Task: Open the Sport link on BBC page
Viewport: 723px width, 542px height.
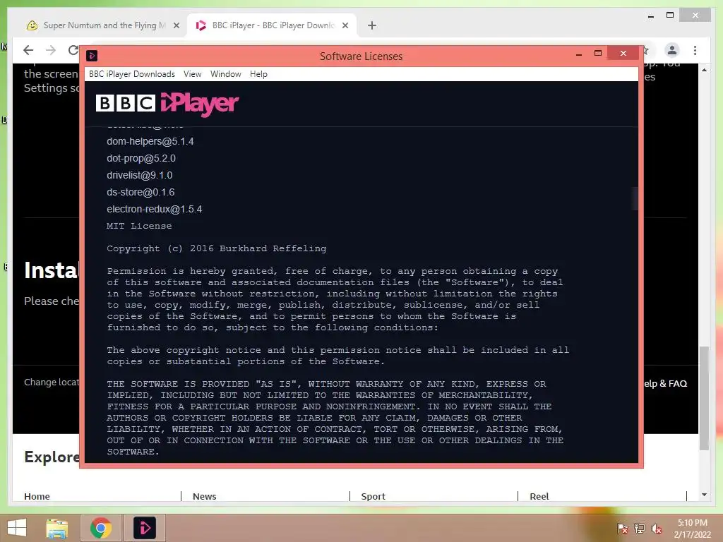Action: (373, 496)
